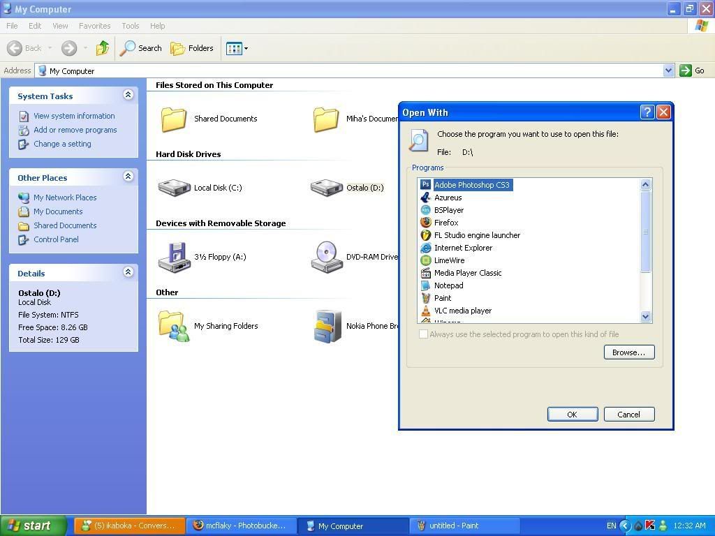Viewport: 715px width, 536px height.
Task: Open Shared Documents link in Other Places
Action: coord(65,225)
